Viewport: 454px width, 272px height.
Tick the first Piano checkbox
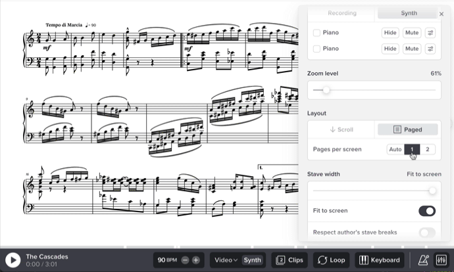click(x=316, y=33)
